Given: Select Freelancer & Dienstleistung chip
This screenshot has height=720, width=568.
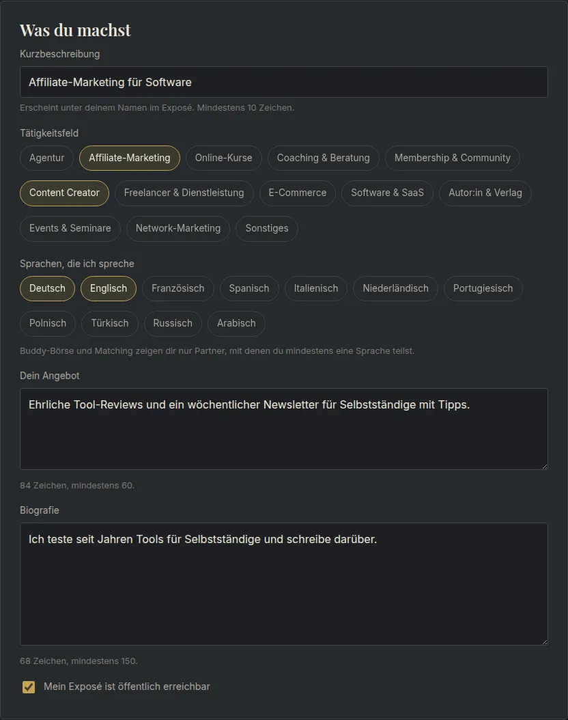Looking at the screenshot, I should [184, 193].
